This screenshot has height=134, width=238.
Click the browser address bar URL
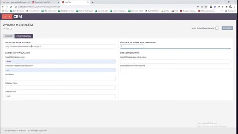coord(39,7)
